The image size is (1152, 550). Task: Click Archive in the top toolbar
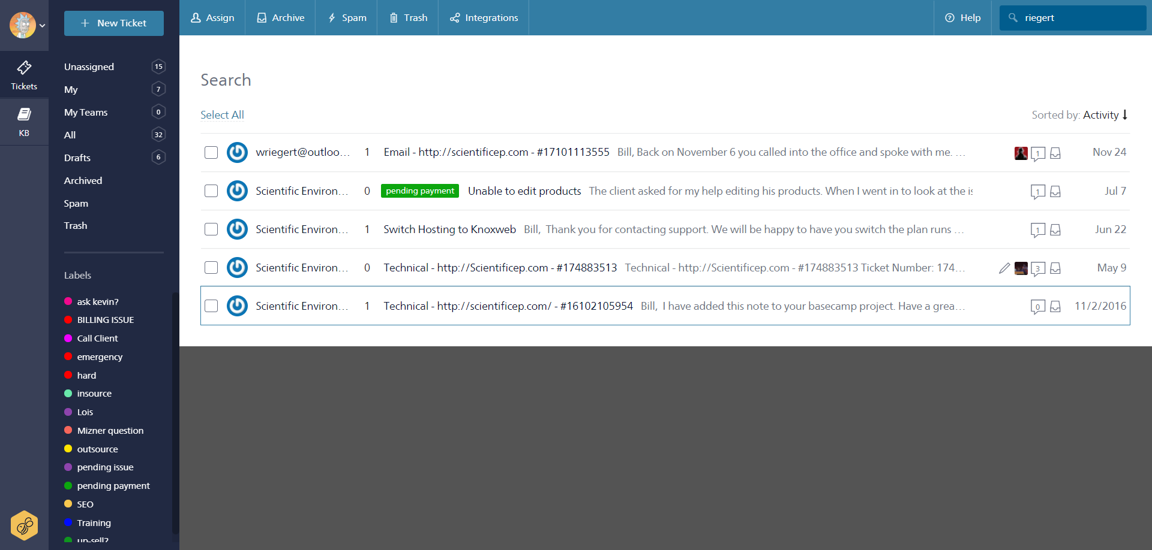[280, 18]
